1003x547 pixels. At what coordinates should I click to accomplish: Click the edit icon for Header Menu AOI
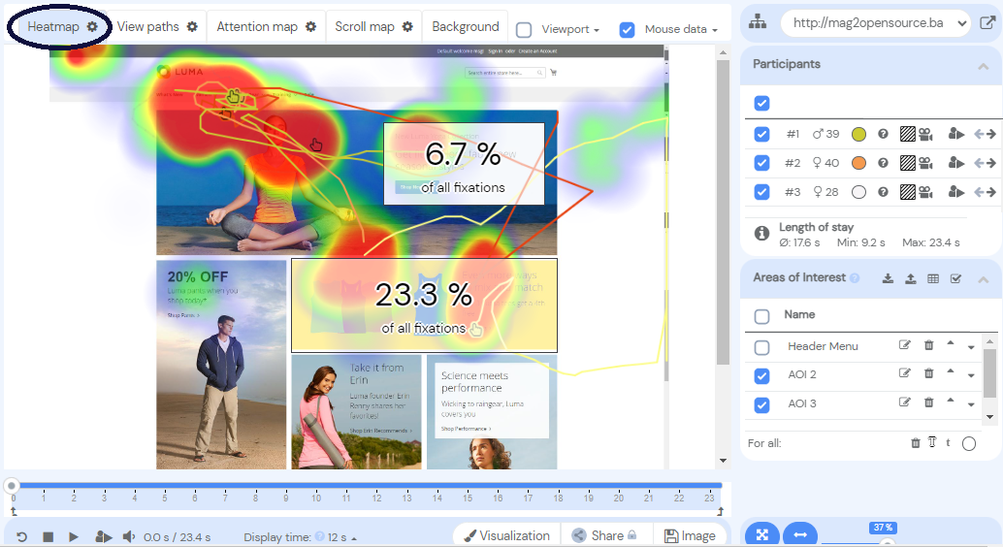tap(905, 345)
